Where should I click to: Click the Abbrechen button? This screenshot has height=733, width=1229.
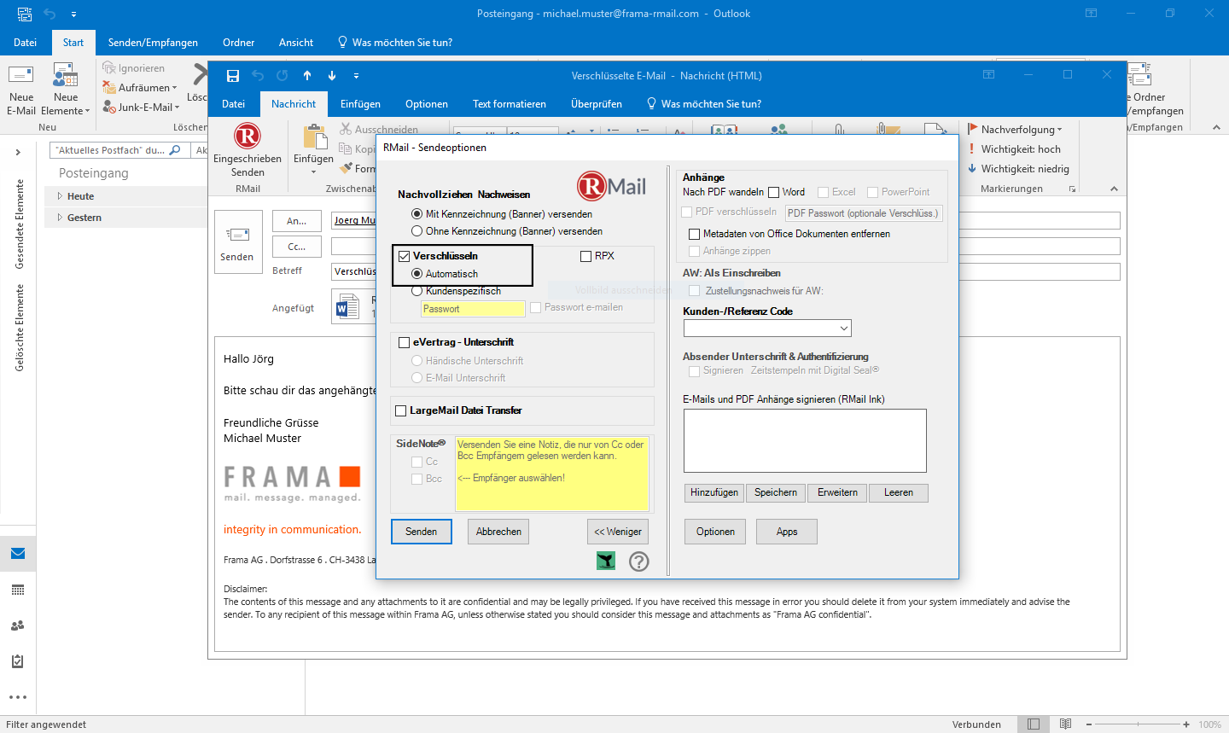tap(498, 532)
